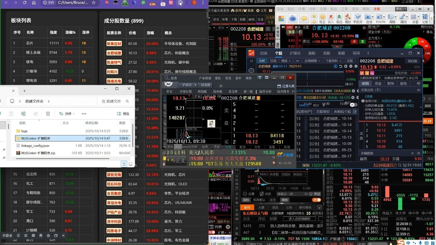436x245 pixels.
Task: Open the 学投资 graduation cap icon
Action: click(x=358, y=18)
